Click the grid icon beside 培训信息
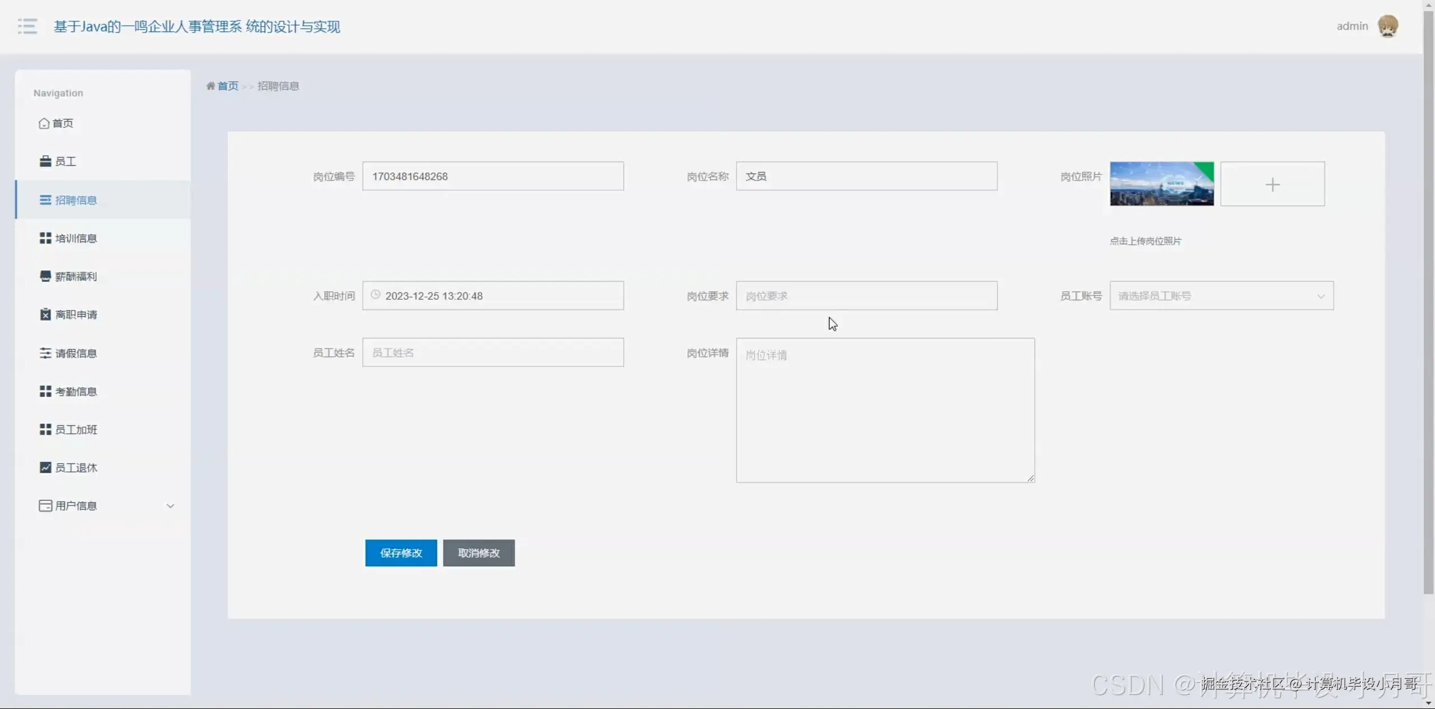Screen dimensions: 1435x709 pos(45,238)
